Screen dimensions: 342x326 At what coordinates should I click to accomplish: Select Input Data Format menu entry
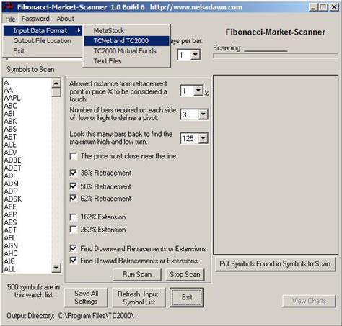pos(43,31)
